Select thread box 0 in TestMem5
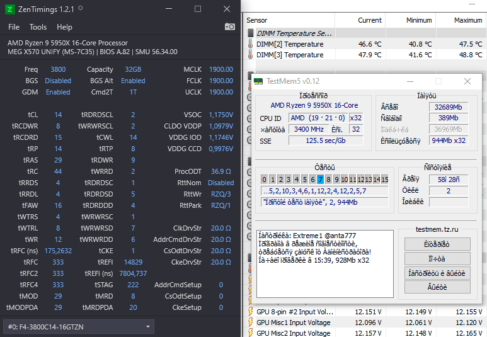Screen dimensions: 487x337 coord(265,180)
